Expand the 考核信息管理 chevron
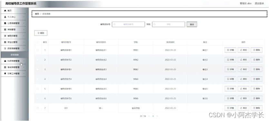The image size is (269, 121). coord(24,67)
